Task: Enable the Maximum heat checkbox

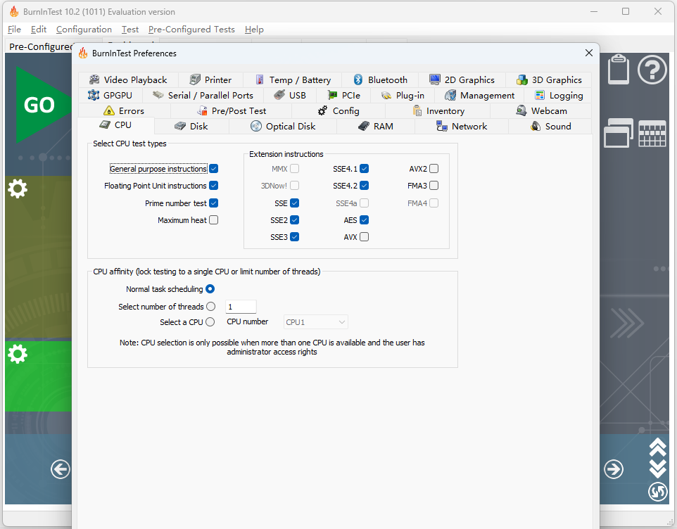Action: click(214, 220)
